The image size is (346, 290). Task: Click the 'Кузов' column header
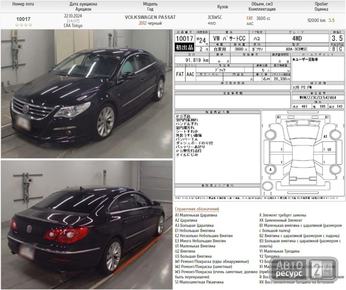223,7
